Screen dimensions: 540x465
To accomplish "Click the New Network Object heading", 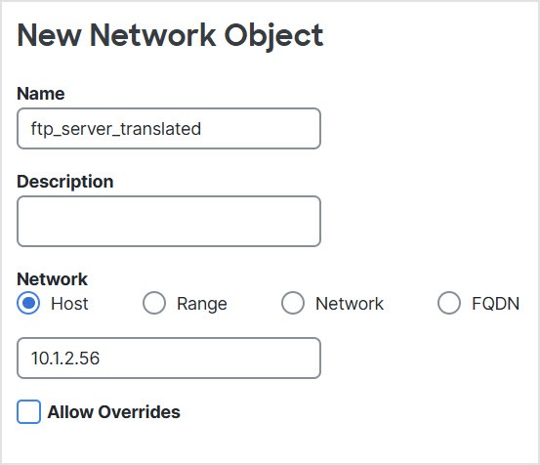I will coord(170,36).
